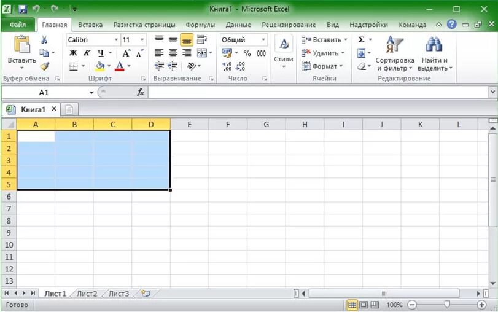Open Шрифт dialog launcher

point(143,79)
